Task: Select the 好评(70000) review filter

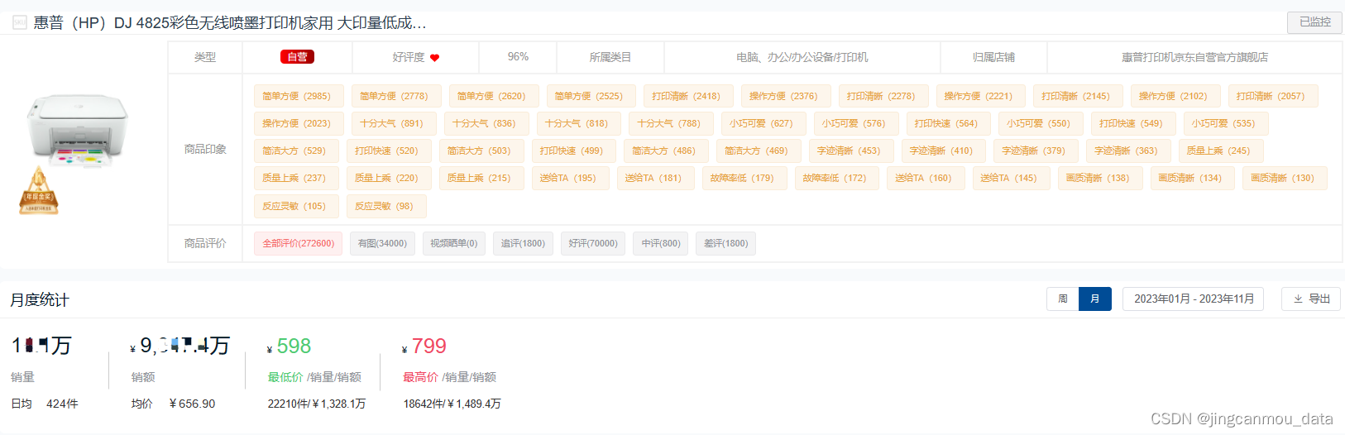Action: [593, 243]
